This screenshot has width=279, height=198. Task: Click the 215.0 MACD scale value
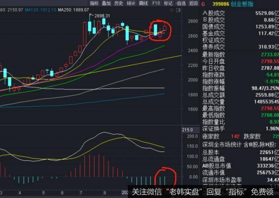click(187, 130)
